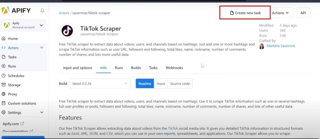This screenshot has height=139, width=320.
Task: Click the Settings gear icon
Action: click(x=4, y=112)
